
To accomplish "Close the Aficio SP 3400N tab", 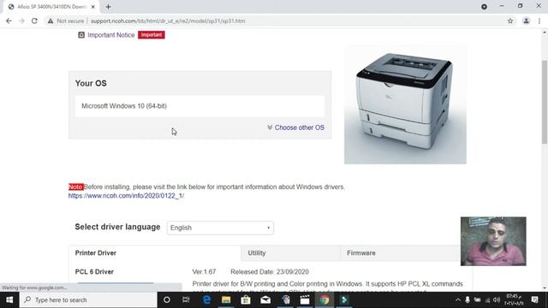I will tap(93, 7).
